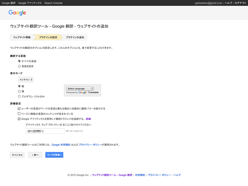The image size is (248, 186).
Task: Open the Google 利用規約 link
Action: tap(61, 145)
